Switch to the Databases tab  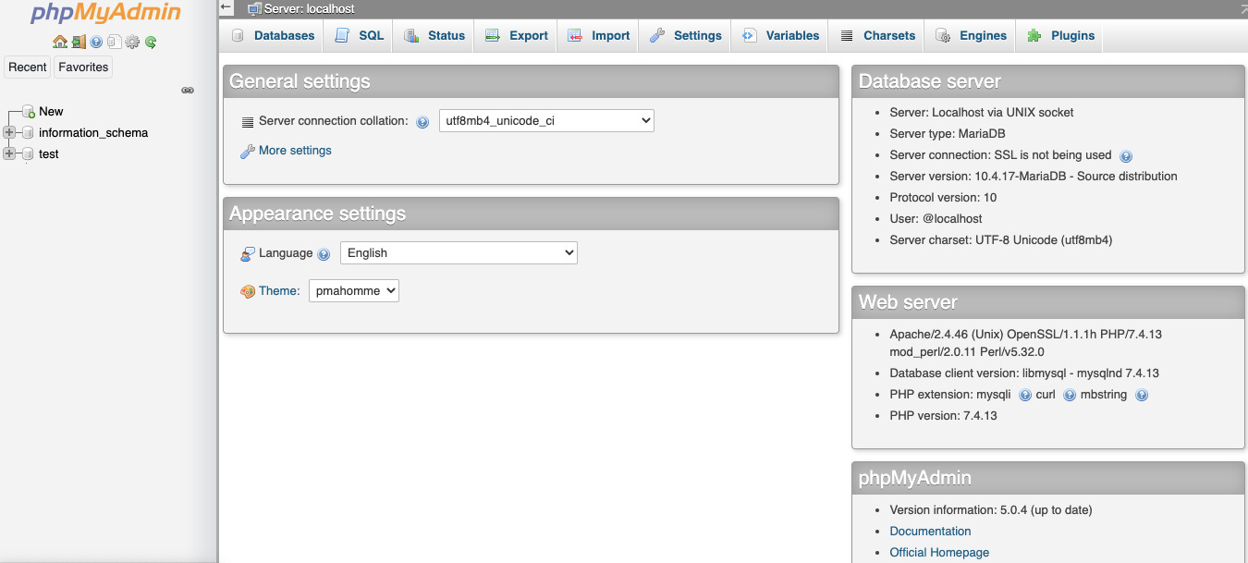click(x=273, y=36)
